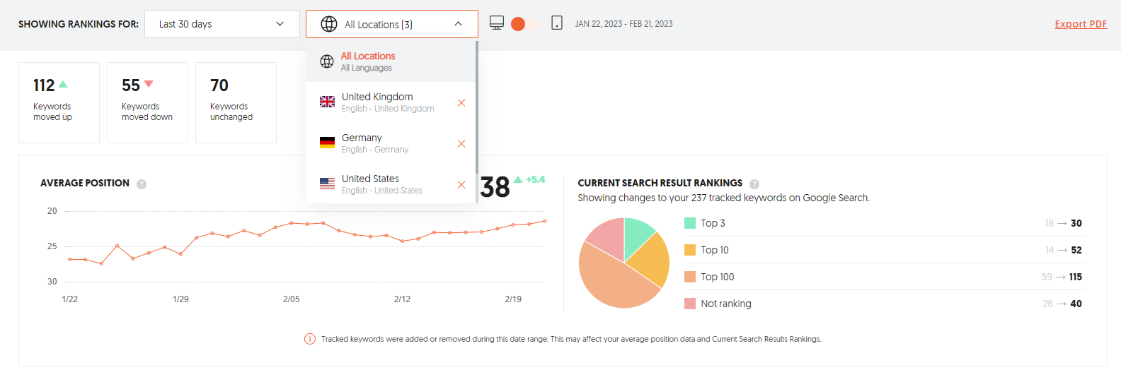Viewport: 1121px width, 377px height.
Task: Click the desktop monitor device icon
Action: coord(497,23)
